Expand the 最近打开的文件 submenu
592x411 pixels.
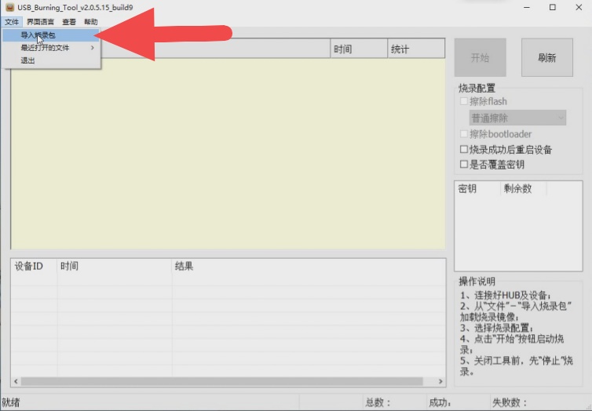point(51,48)
